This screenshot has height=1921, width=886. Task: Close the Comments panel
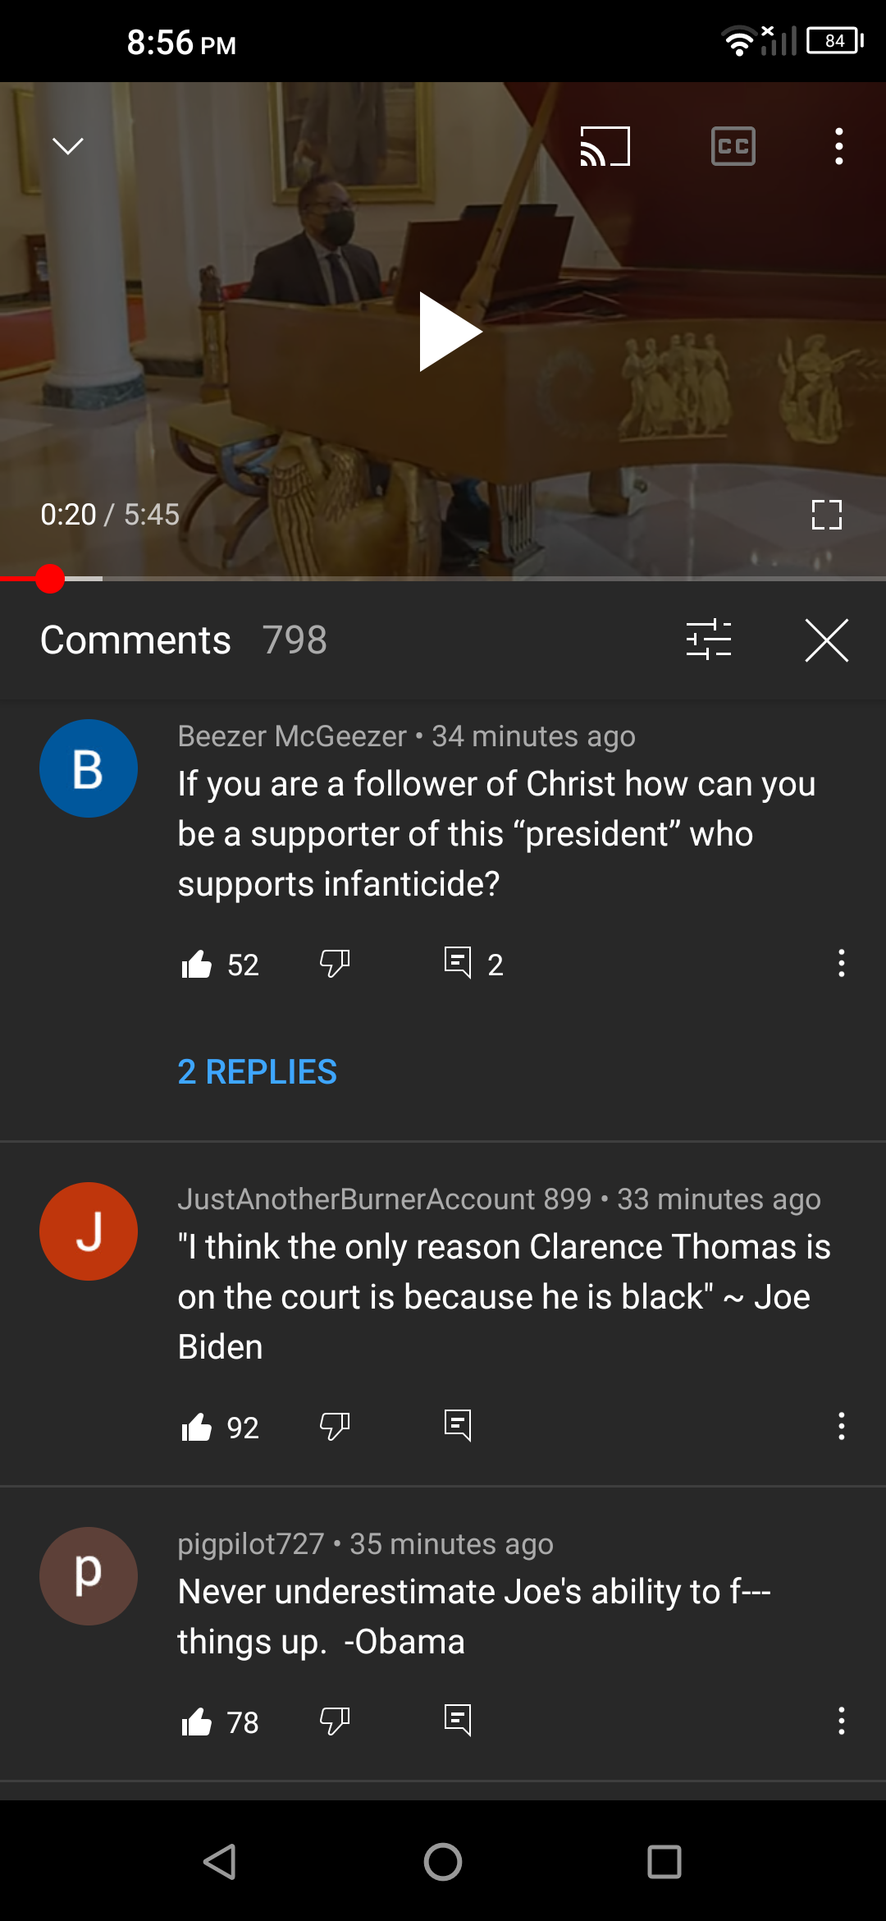pos(827,640)
